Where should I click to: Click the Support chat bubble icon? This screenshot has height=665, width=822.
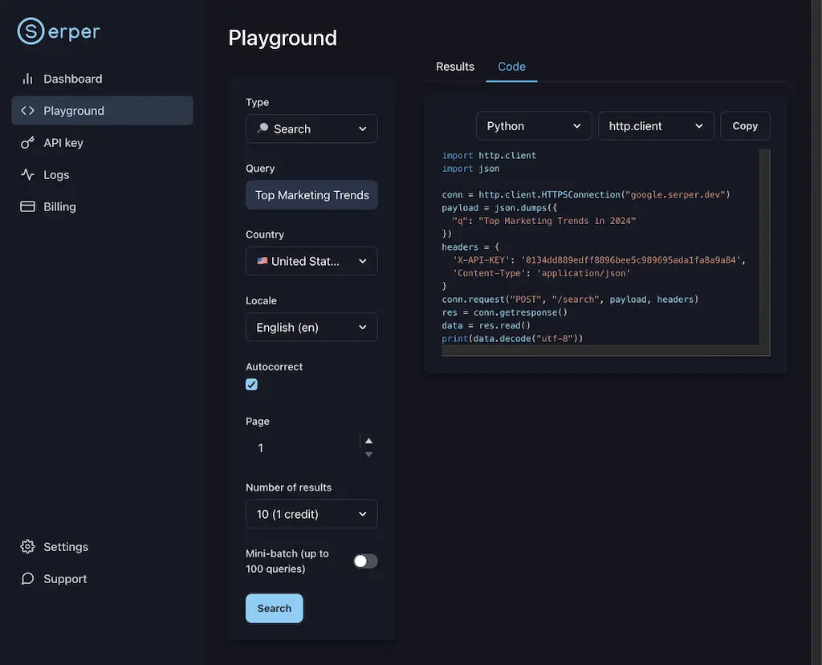pyautogui.click(x=27, y=579)
